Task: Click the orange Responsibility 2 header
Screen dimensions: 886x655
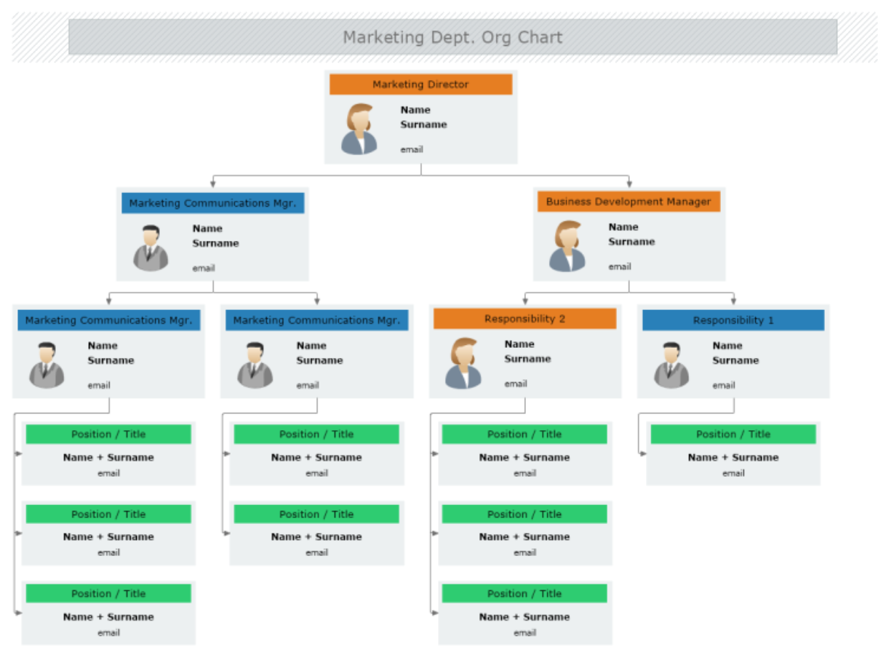Action: pyautogui.click(x=524, y=318)
